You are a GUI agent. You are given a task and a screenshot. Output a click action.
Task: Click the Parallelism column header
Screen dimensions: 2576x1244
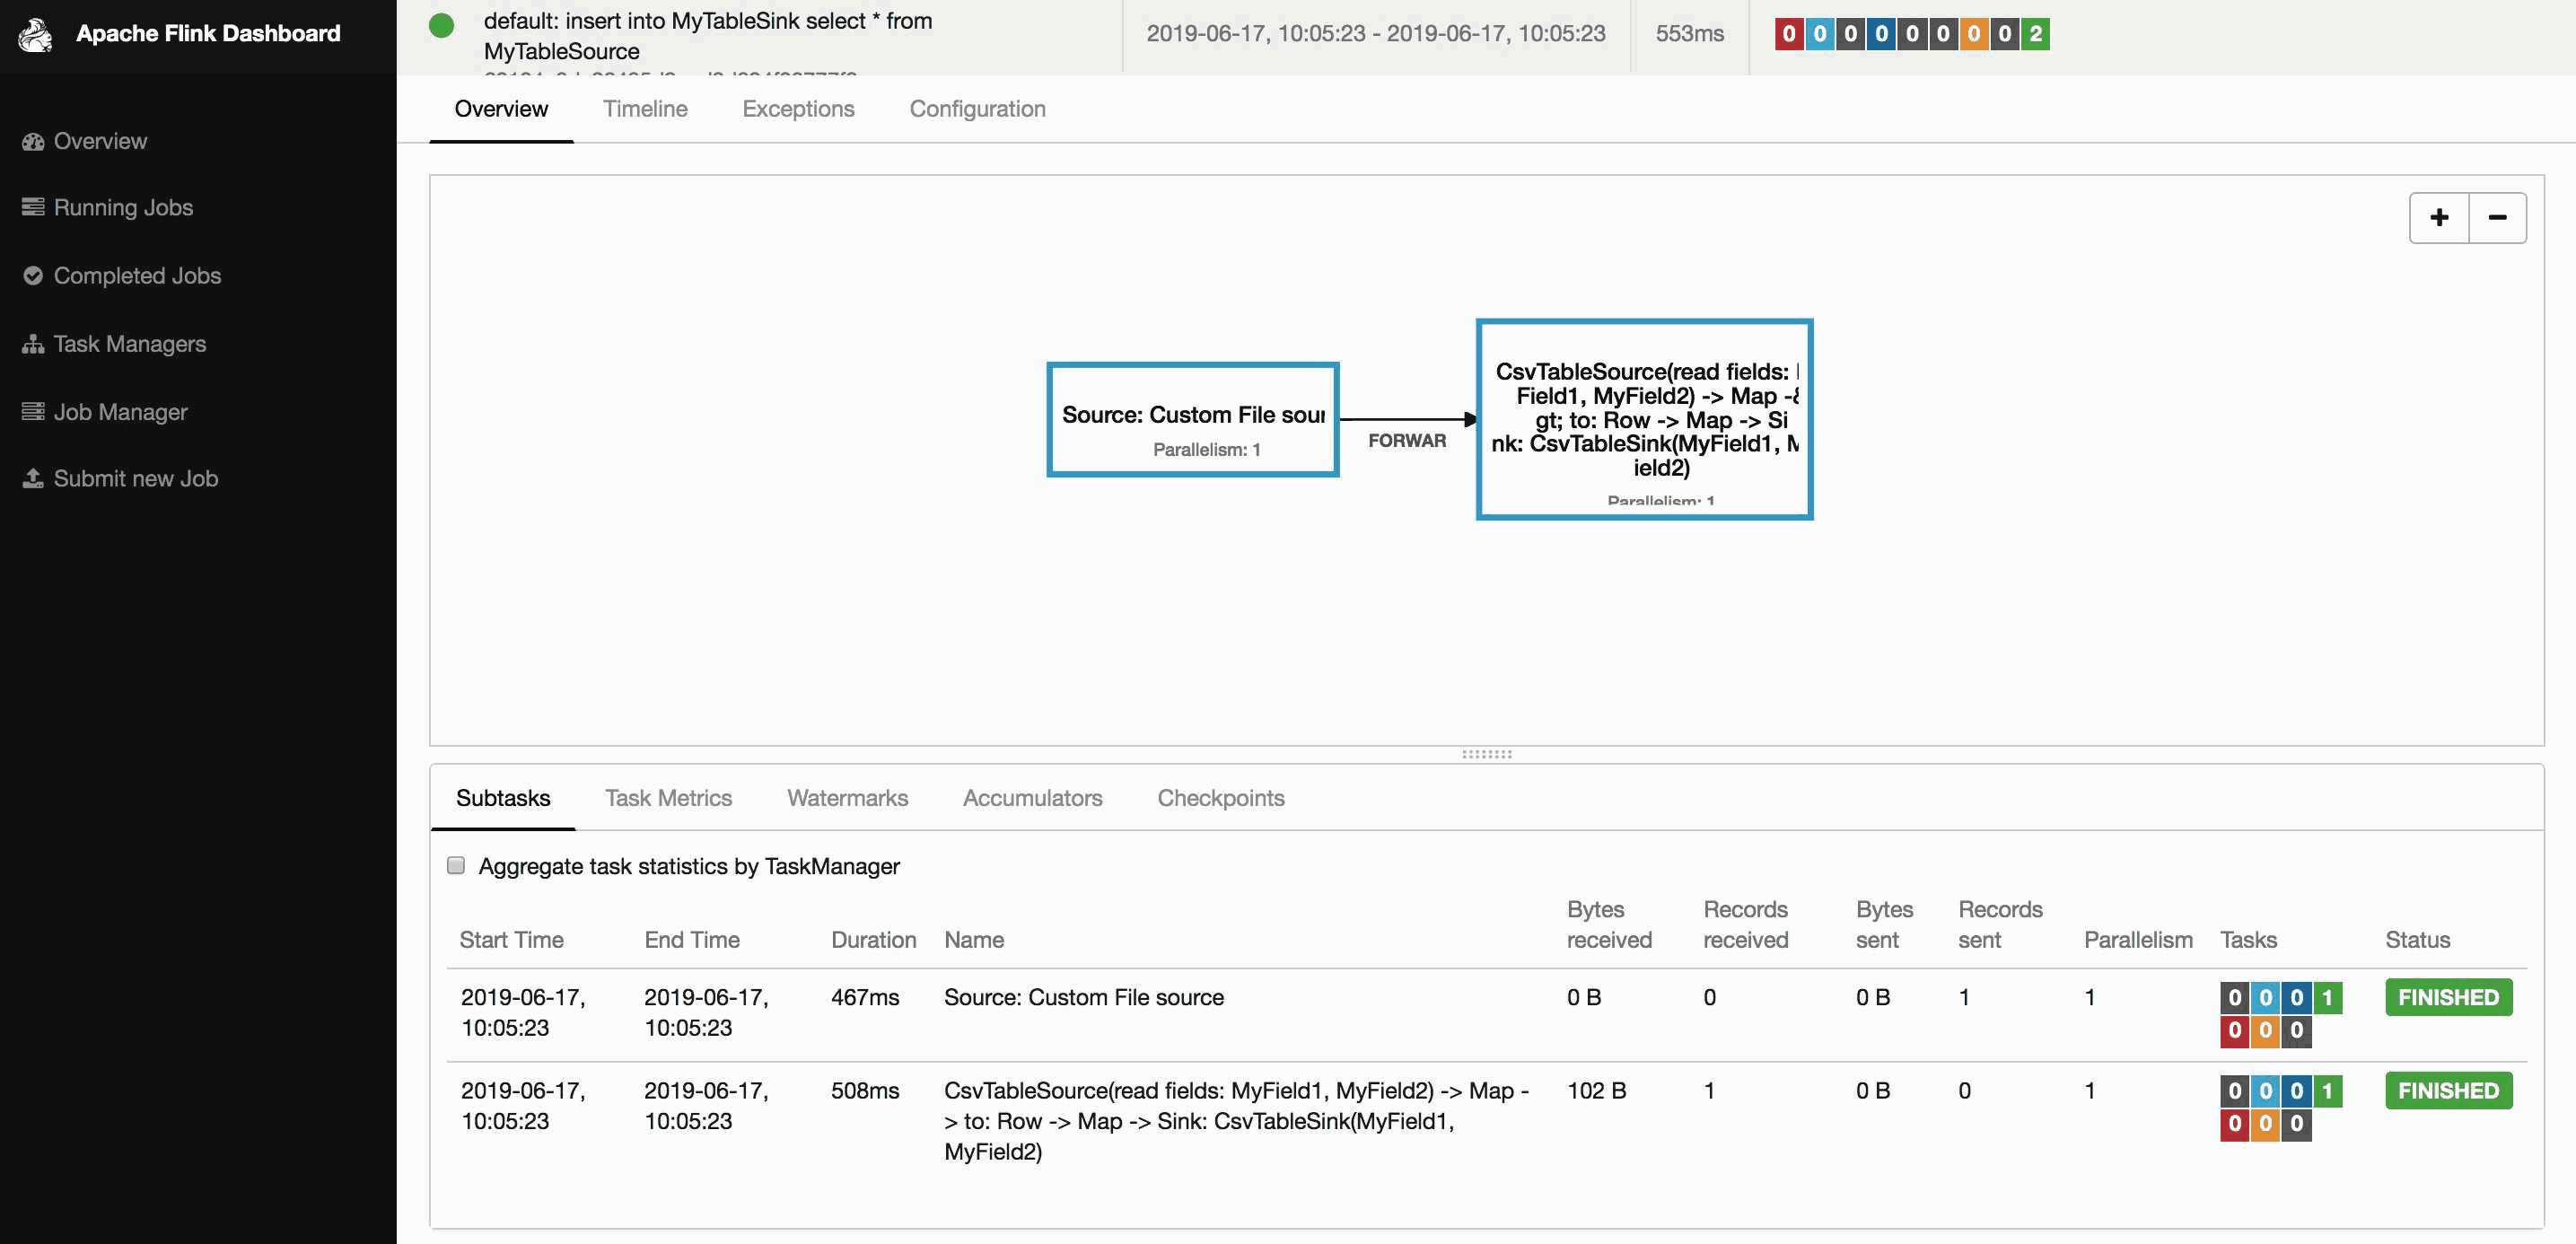(x=2138, y=940)
